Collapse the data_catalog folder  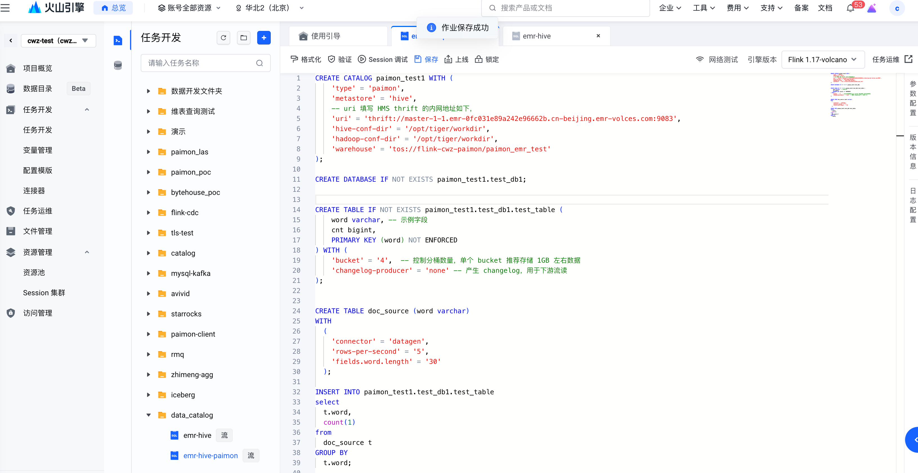pyautogui.click(x=149, y=415)
